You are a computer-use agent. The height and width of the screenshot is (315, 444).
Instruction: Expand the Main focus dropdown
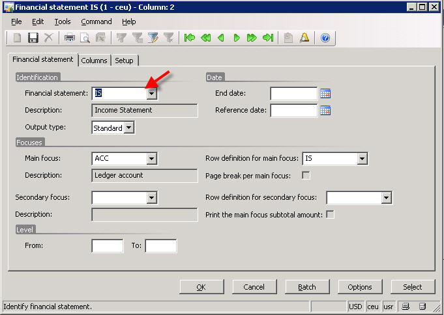151,158
